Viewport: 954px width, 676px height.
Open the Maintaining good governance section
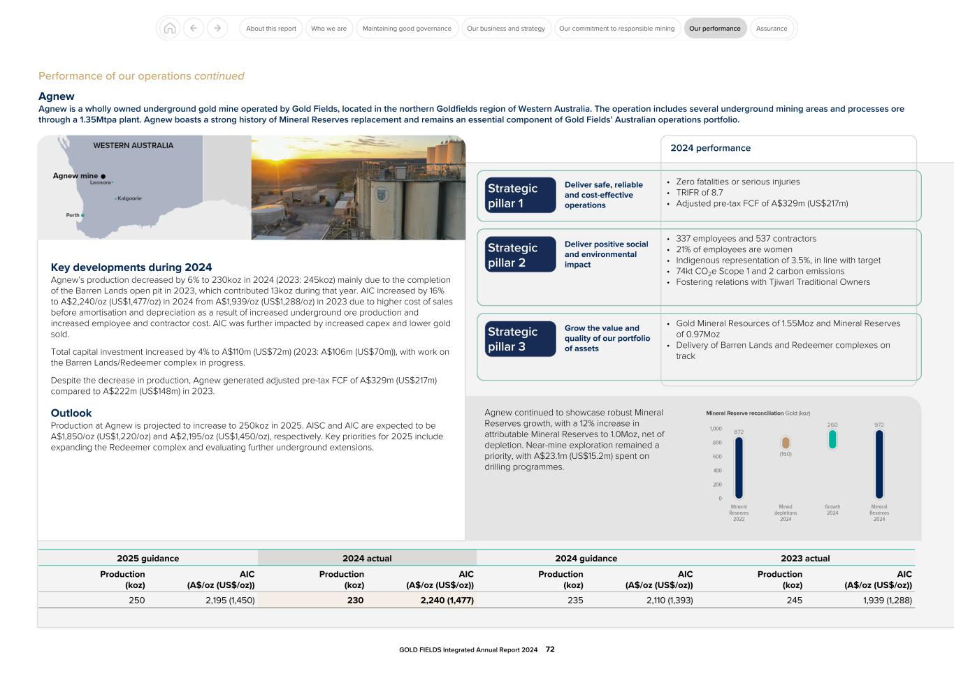(407, 28)
